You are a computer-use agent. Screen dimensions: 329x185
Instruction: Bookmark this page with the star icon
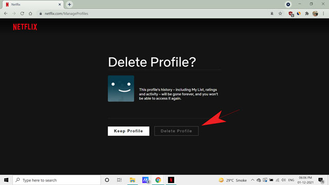[280, 14]
